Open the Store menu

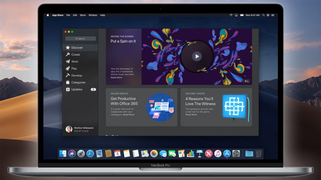[83, 15]
